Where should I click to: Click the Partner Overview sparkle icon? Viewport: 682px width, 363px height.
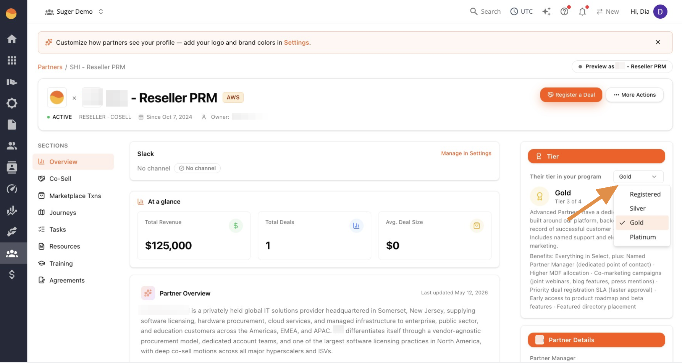tap(148, 293)
